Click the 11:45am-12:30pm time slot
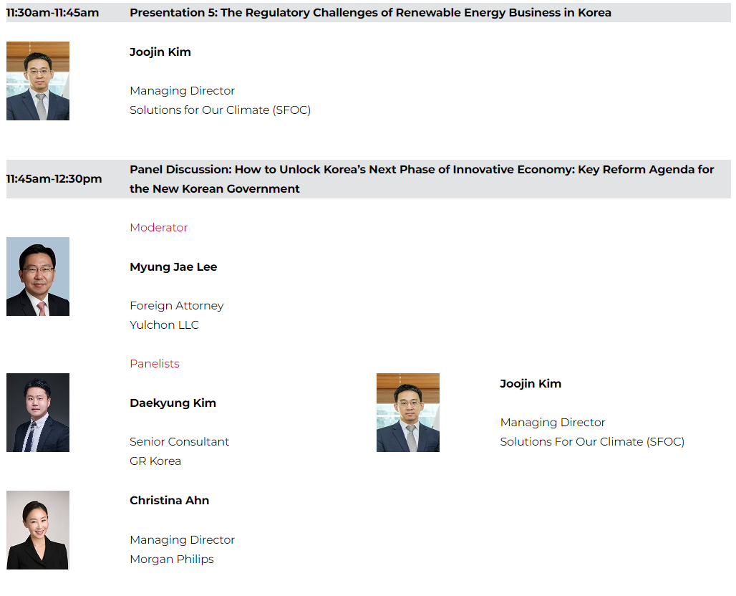 coord(54,179)
